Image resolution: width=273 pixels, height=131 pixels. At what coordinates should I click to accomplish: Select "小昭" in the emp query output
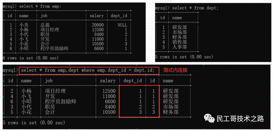coord(24,48)
